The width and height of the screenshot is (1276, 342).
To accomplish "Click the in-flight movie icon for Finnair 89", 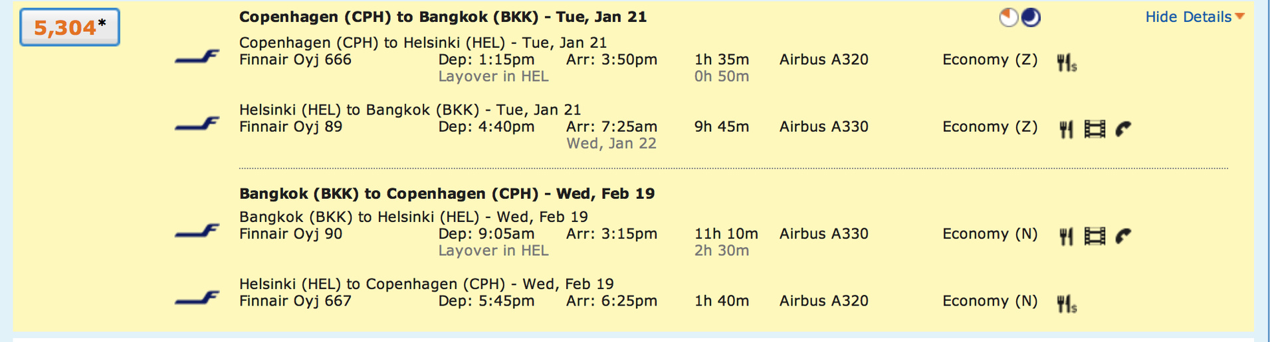I will [x=1095, y=129].
